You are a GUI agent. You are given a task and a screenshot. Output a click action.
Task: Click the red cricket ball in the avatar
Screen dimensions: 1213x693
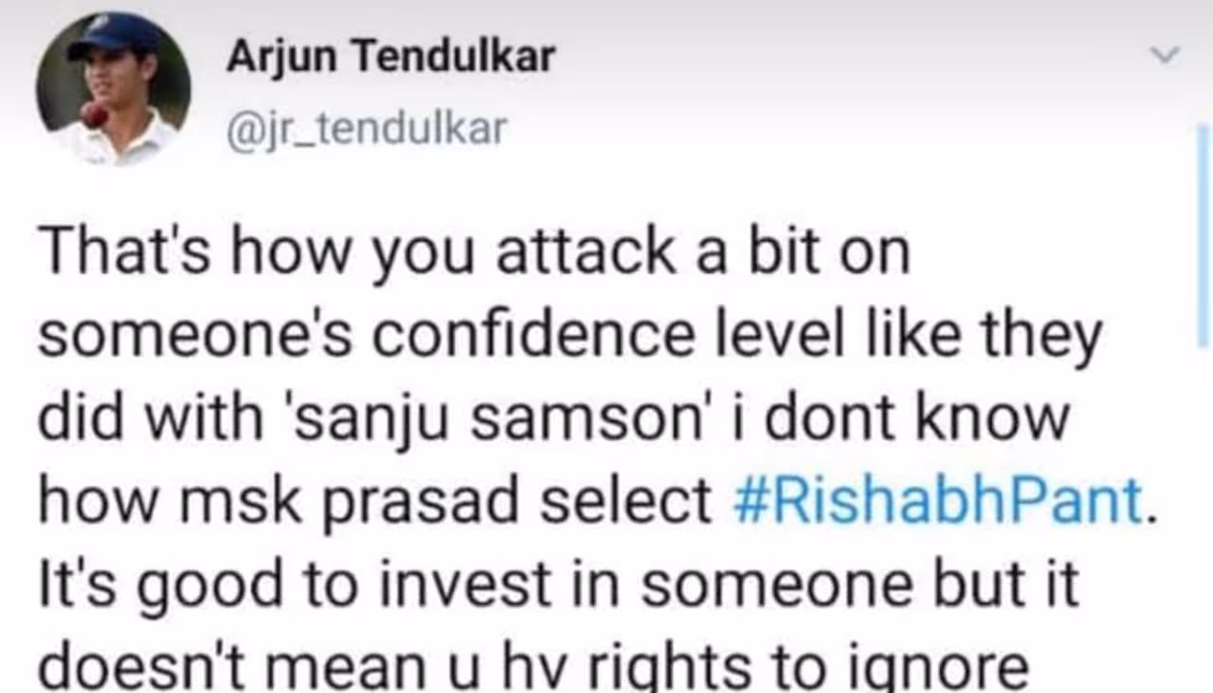pyautogui.click(x=94, y=115)
